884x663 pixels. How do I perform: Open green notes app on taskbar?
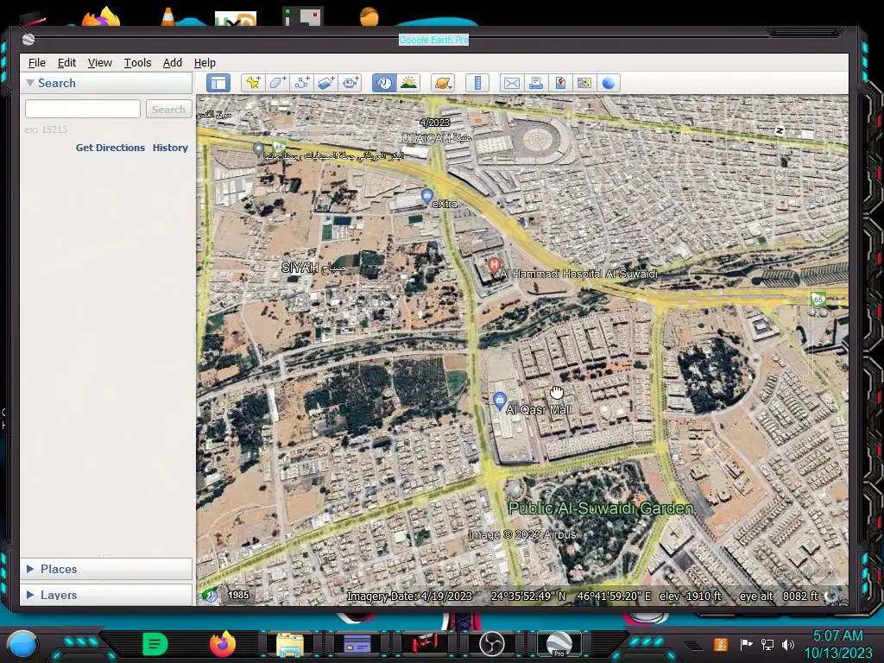[x=155, y=644]
